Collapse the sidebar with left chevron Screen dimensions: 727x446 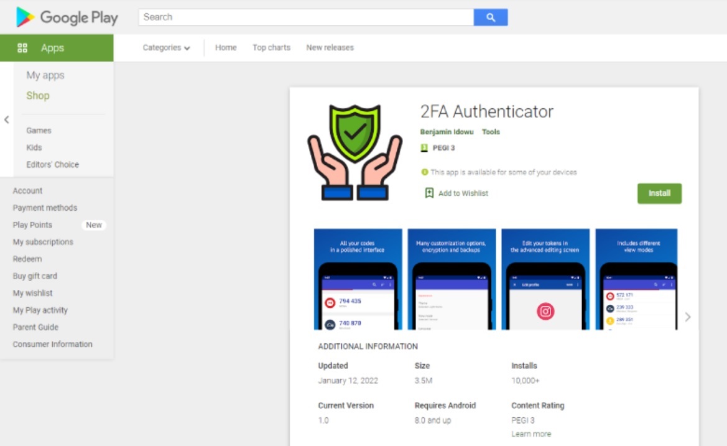[x=6, y=119]
